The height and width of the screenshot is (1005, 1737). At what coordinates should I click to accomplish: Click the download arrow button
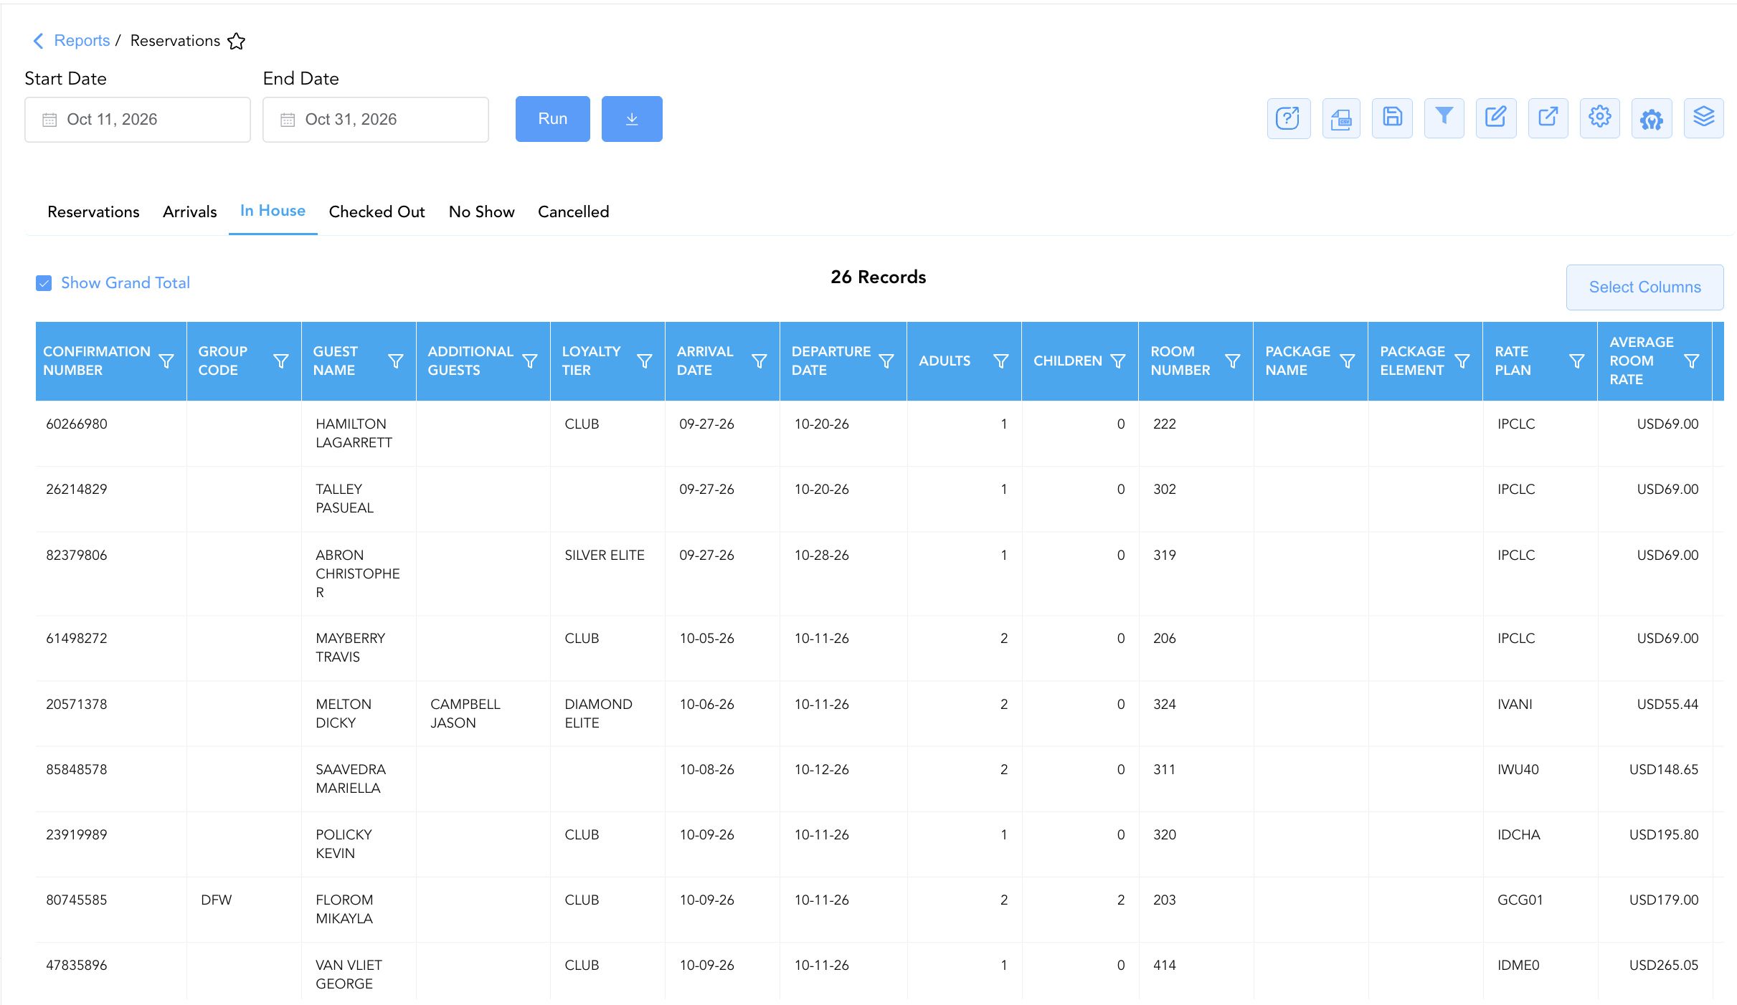point(632,119)
